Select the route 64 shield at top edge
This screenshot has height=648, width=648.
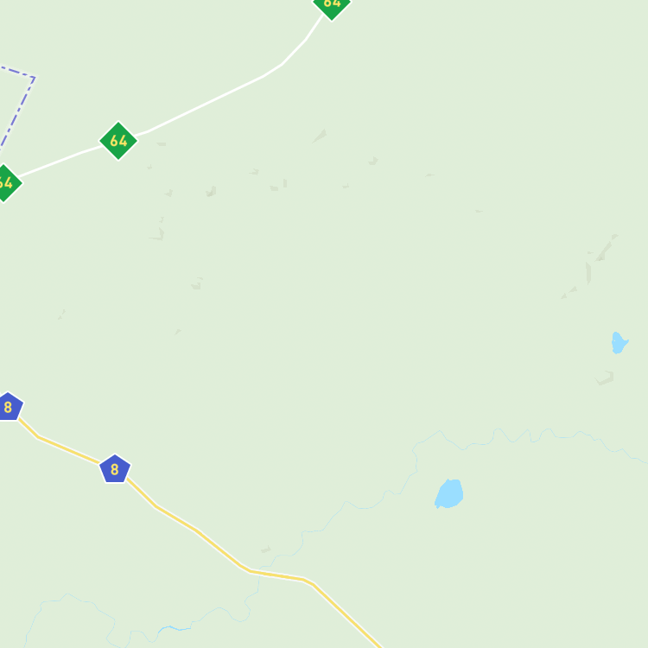332,6
